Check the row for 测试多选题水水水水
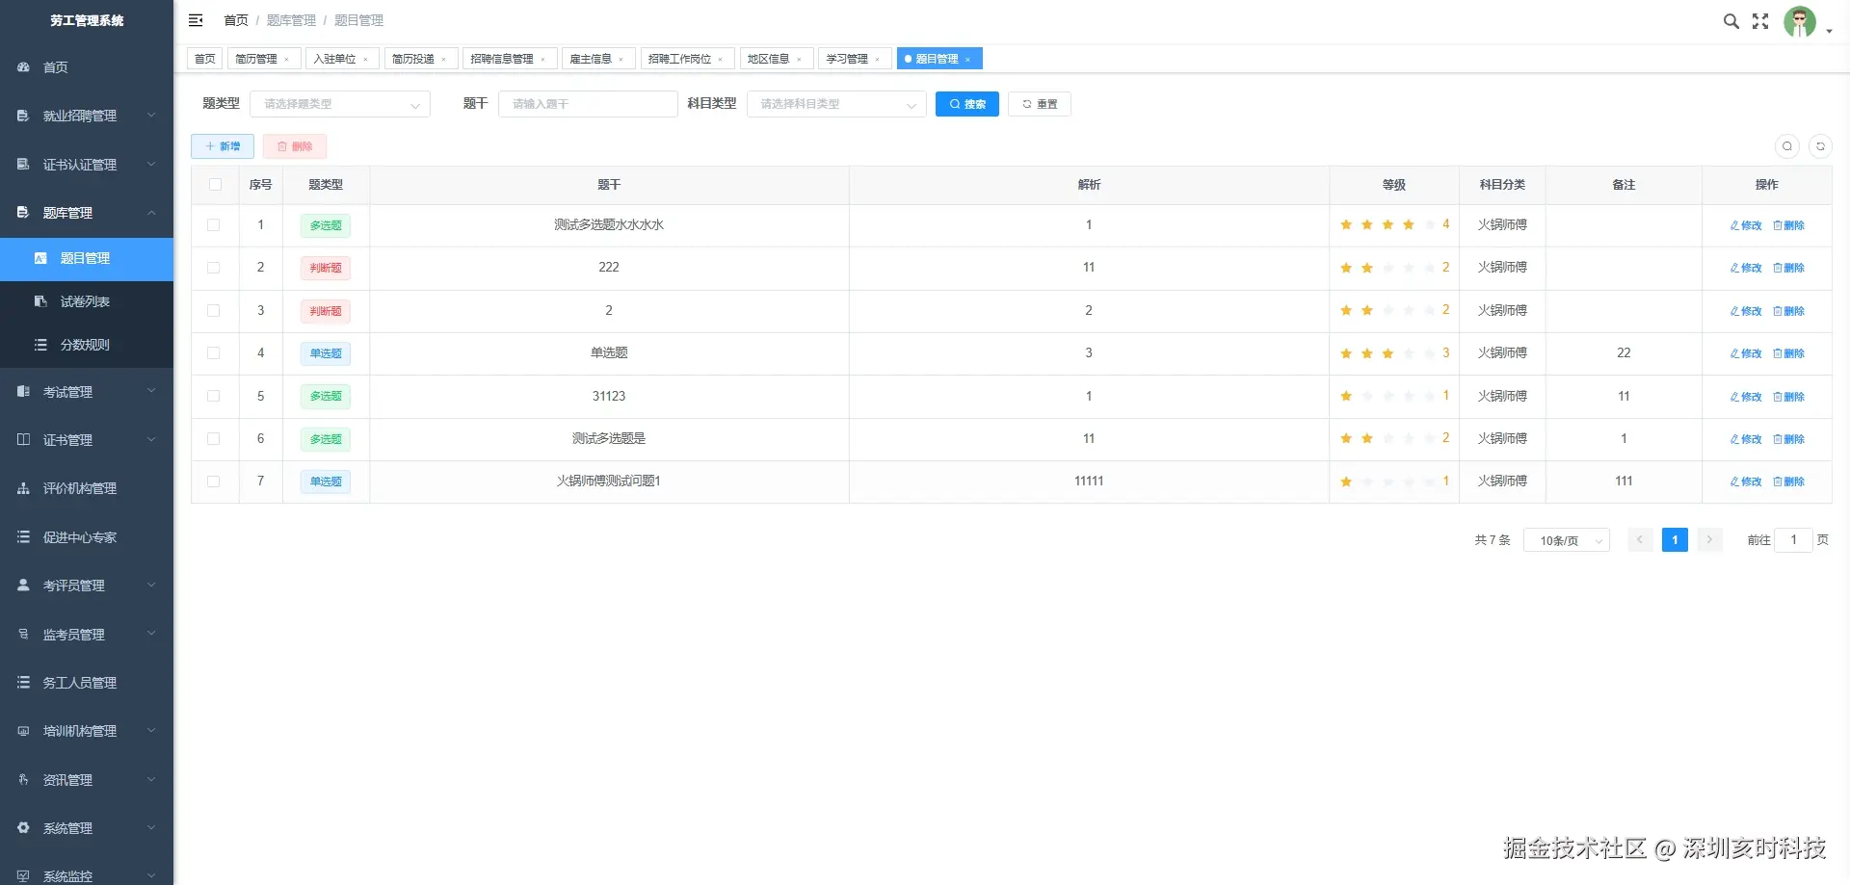The height and width of the screenshot is (885, 1850). point(214,225)
